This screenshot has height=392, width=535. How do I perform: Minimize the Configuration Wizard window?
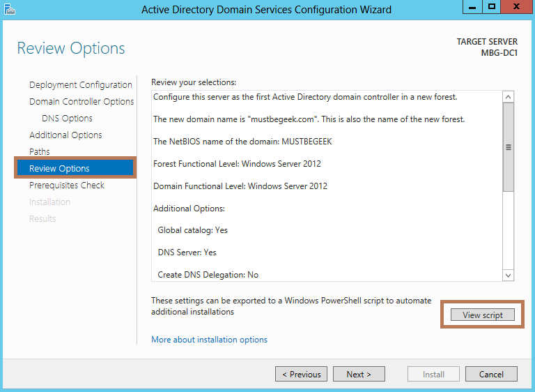(x=472, y=7)
